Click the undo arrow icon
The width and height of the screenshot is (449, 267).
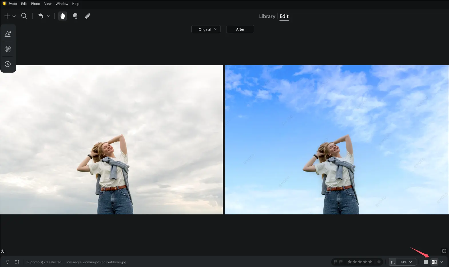(41, 16)
